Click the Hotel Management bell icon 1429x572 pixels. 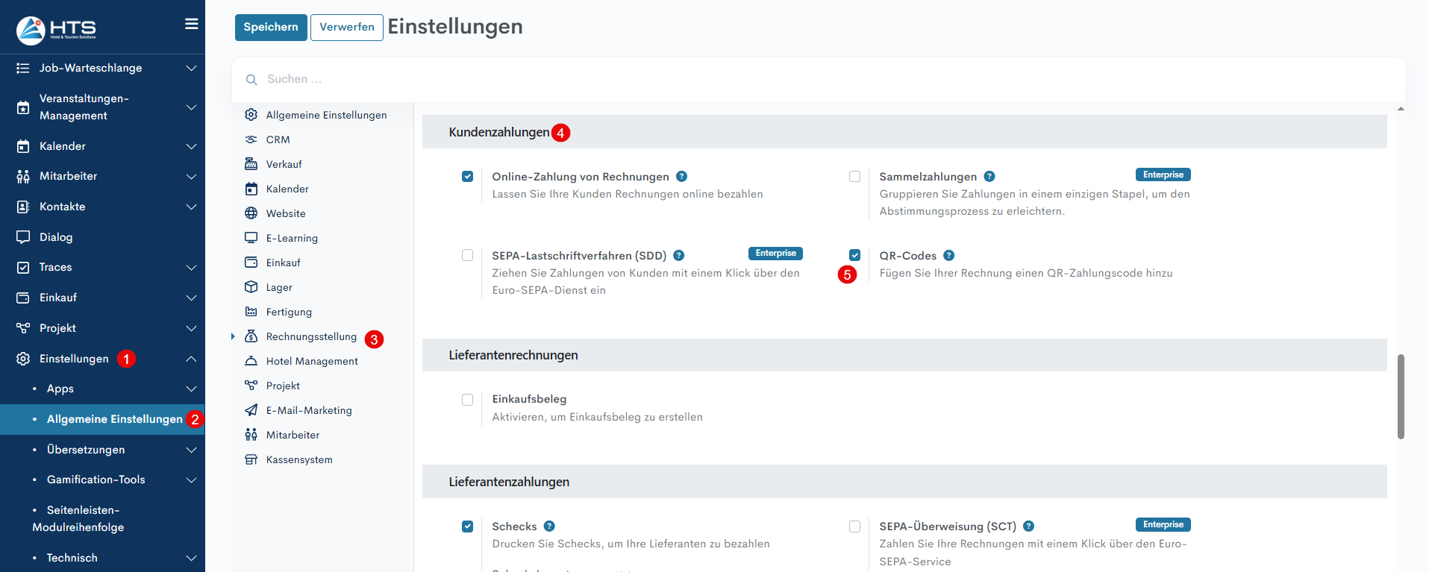(251, 361)
